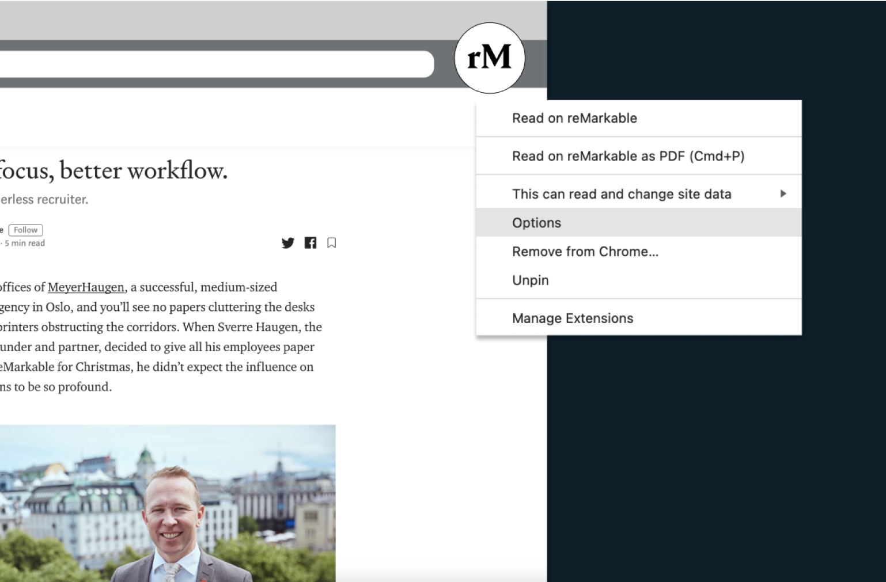
Task: Bookmark the article with the bookmark icon
Action: coord(331,243)
